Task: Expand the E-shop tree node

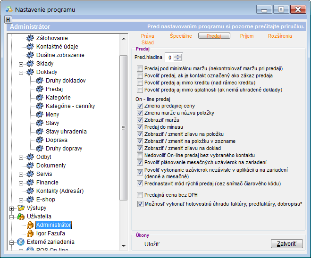Action: tap(21, 200)
